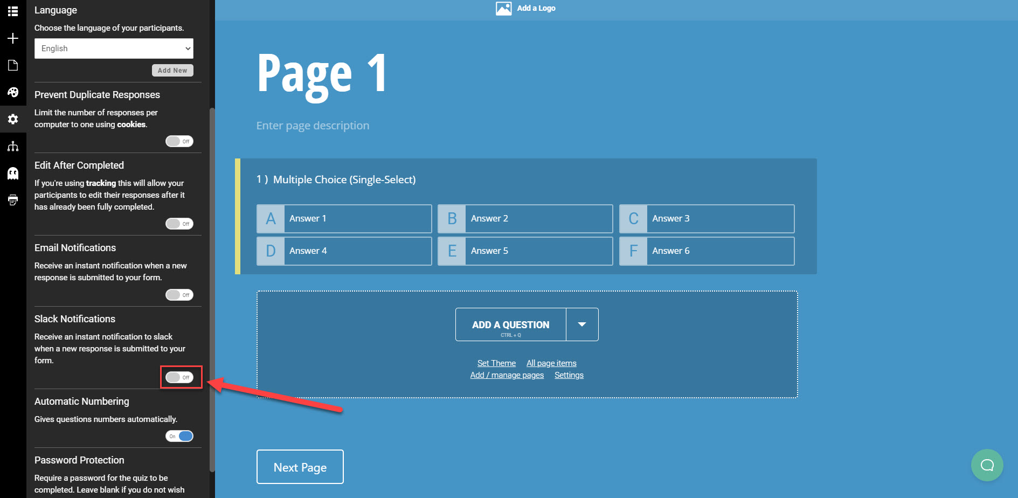Disable the Automatic Numbering switch
The image size is (1018, 498).
(179, 436)
